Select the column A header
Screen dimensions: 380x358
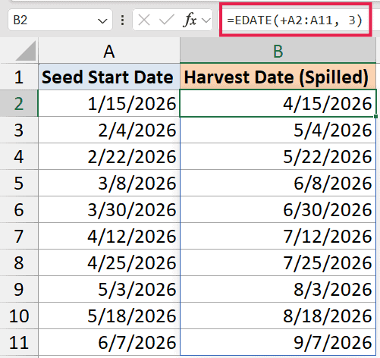[x=109, y=51]
